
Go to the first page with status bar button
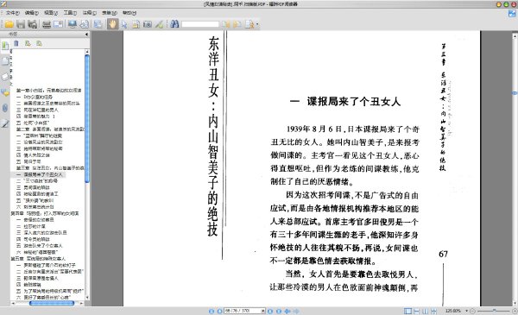coord(212,311)
